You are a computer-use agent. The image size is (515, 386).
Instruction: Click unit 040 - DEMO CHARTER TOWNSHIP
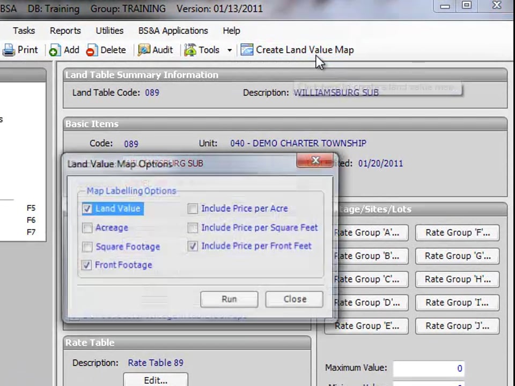tap(298, 144)
